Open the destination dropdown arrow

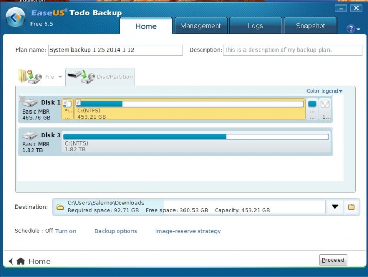coord(335,207)
